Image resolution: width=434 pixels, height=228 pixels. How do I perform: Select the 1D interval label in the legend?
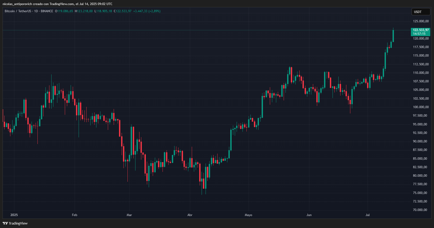[x=36, y=11]
